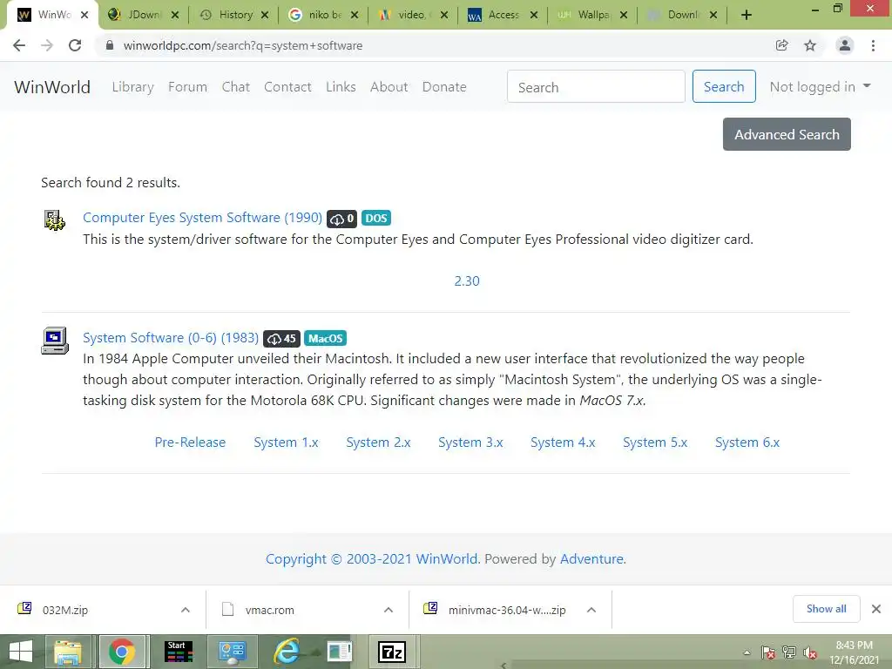Click the Advanced Search button
Viewport: 892px width, 669px height.
[x=787, y=134]
